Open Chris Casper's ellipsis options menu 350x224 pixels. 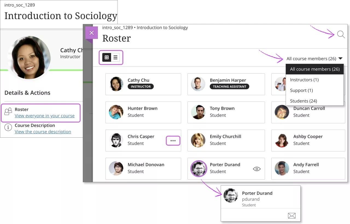pos(173,141)
